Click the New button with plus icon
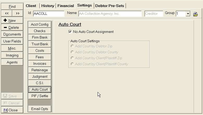Screen dimensions: 203x115 (x=12, y=20)
